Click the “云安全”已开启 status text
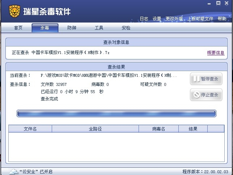This screenshot has height=175, width=233. click(x=36, y=172)
